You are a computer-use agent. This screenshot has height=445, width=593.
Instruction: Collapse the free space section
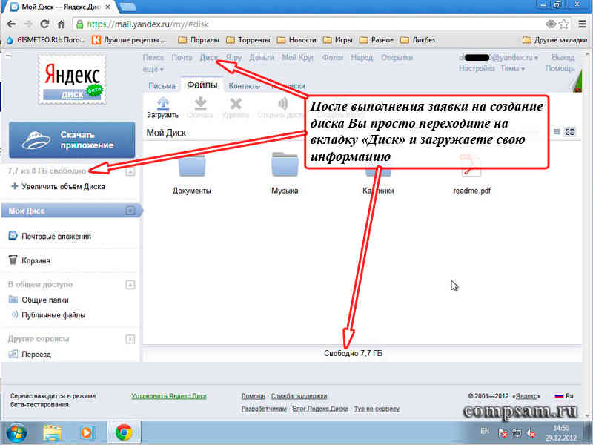(x=130, y=171)
